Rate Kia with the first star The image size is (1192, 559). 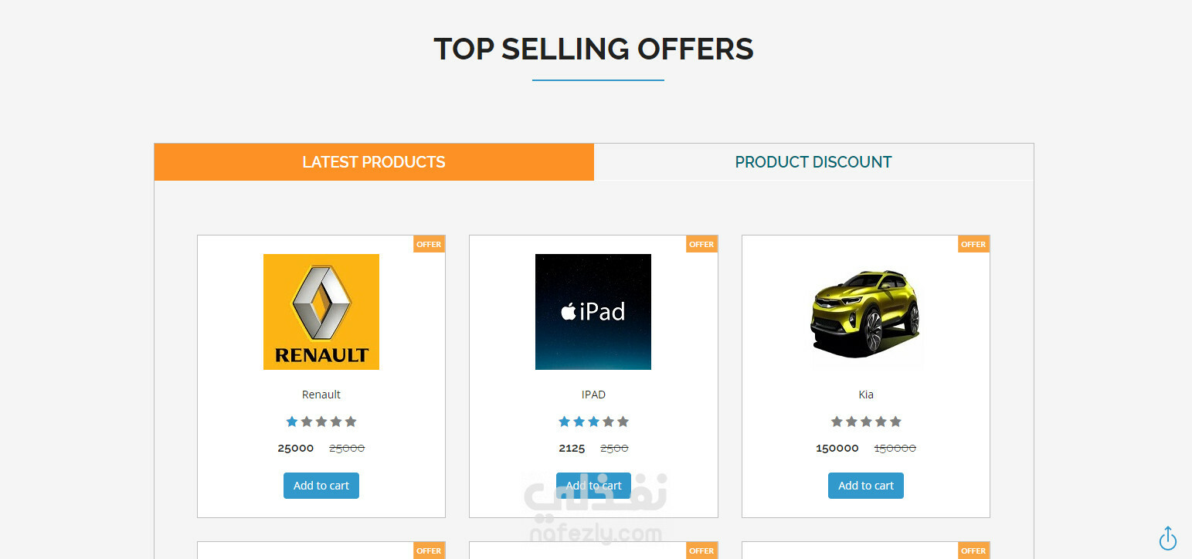tap(837, 422)
